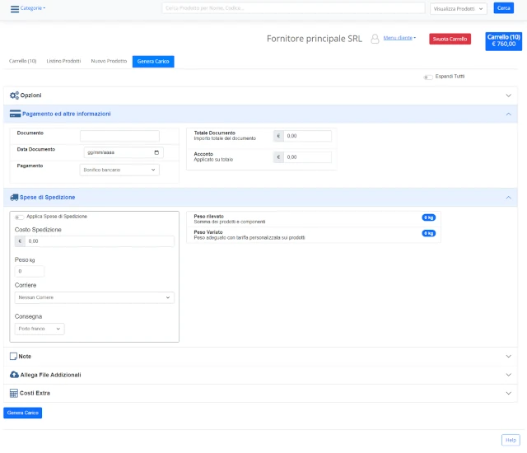Viewport: 527px width, 453px height.
Task: Click the Peso Variato label
Action: [208, 232]
